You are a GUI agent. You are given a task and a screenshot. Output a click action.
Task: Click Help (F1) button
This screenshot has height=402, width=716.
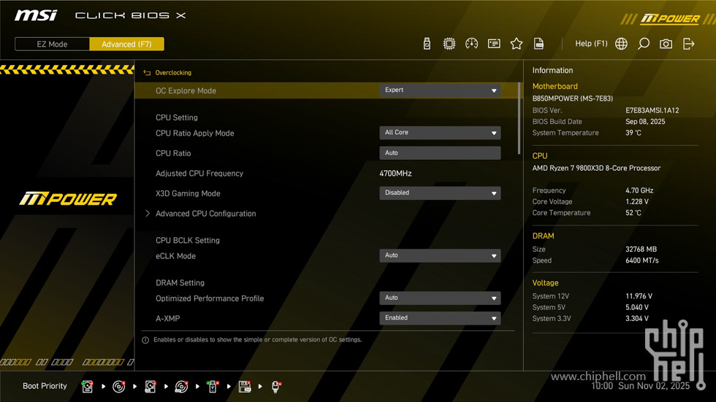pyautogui.click(x=591, y=44)
